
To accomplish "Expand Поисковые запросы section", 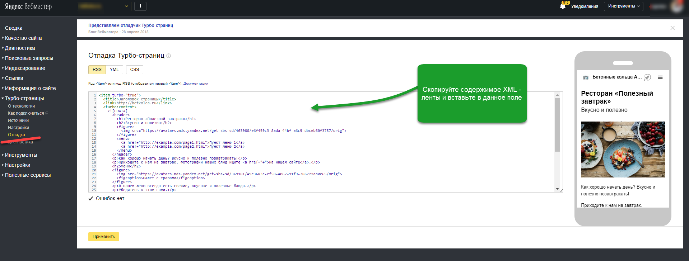I will pos(29,58).
